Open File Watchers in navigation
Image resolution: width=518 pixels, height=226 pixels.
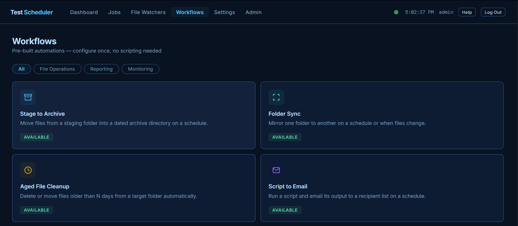(x=148, y=12)
